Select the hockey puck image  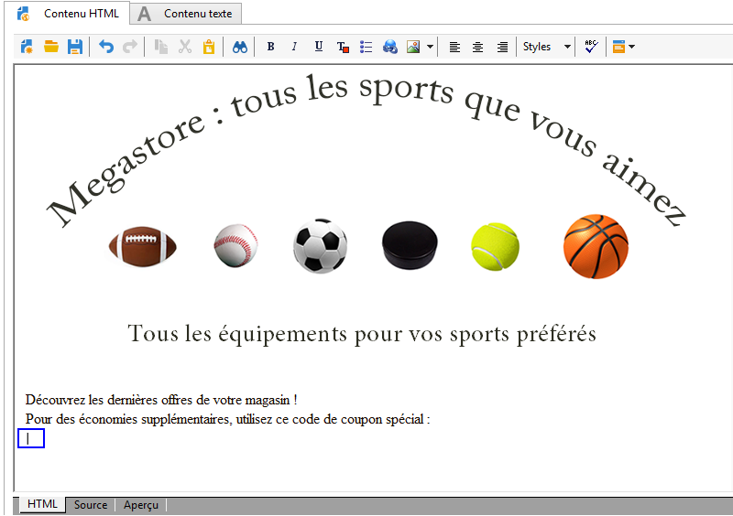(x=410, y=245)
